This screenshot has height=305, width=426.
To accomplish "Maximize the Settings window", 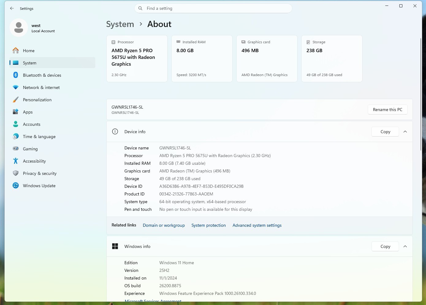I will (401, 6).
